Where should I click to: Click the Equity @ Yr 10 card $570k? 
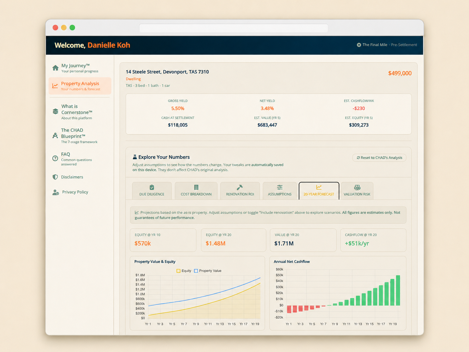tap(163, 240)
